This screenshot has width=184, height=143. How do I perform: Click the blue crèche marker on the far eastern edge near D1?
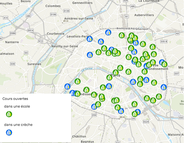(x=164, y=87)
